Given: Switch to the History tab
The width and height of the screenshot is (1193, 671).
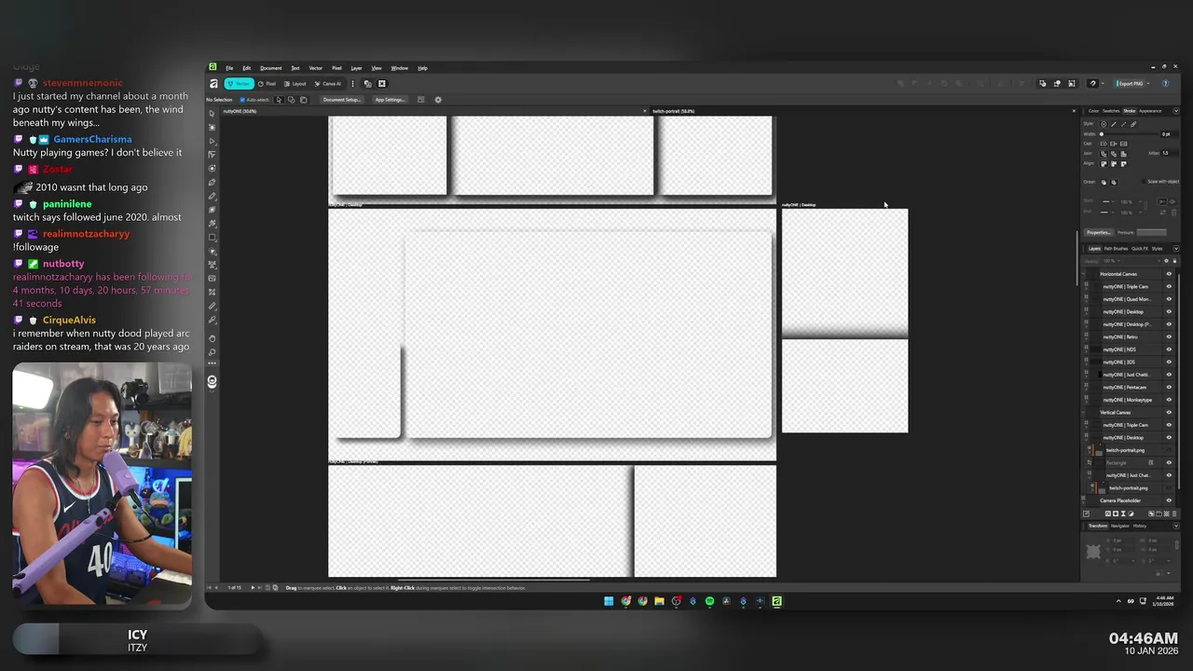Looking at the screenshot, I should pos(1140,526).
